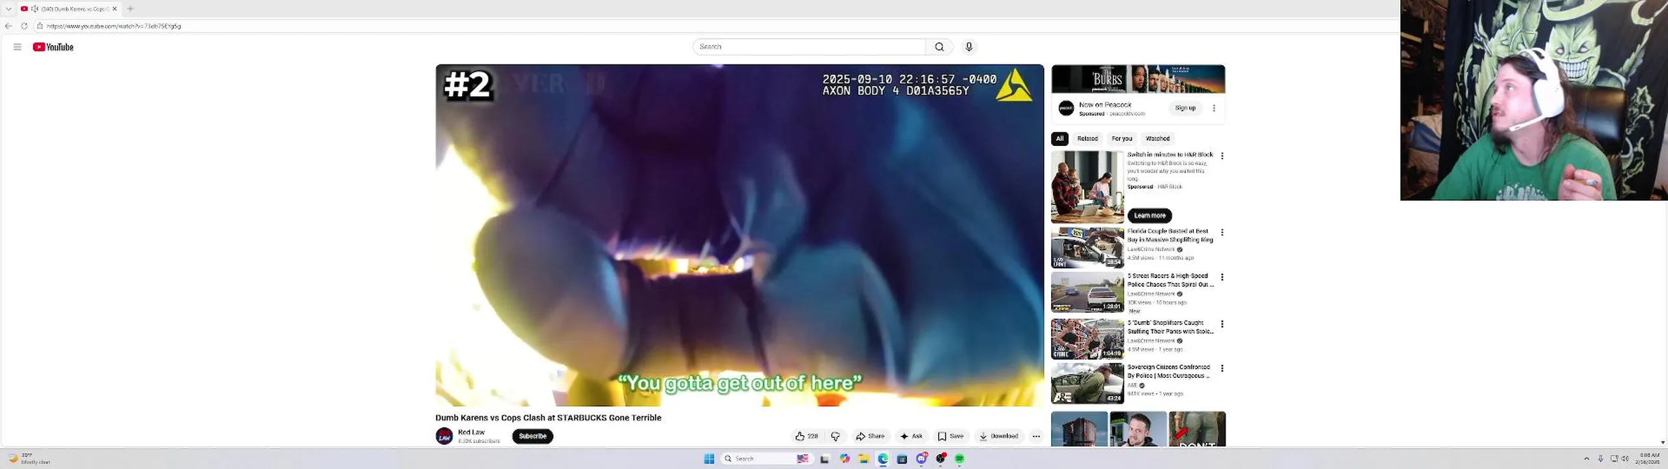
Task: Select the All filter chip
Action: point(1059,139)
